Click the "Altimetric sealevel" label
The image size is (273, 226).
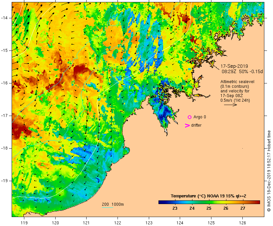point(237,82)
